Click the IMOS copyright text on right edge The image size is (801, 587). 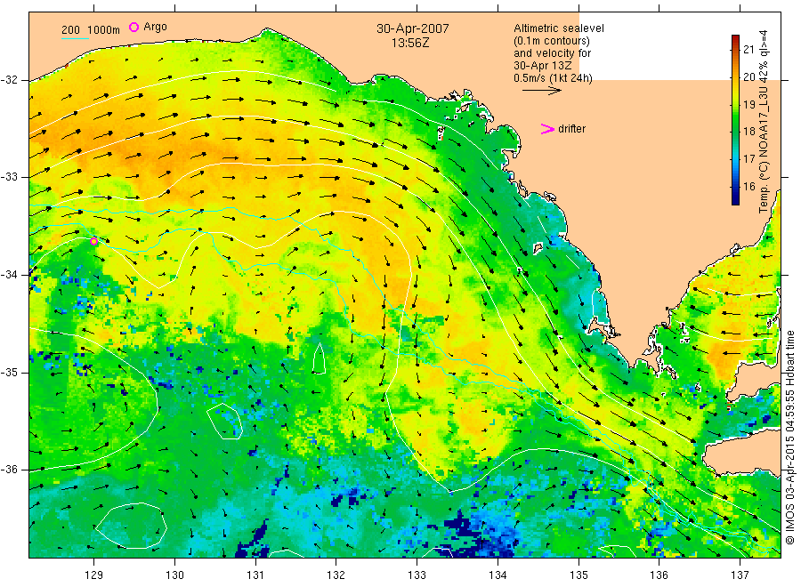tap(790, 438)
